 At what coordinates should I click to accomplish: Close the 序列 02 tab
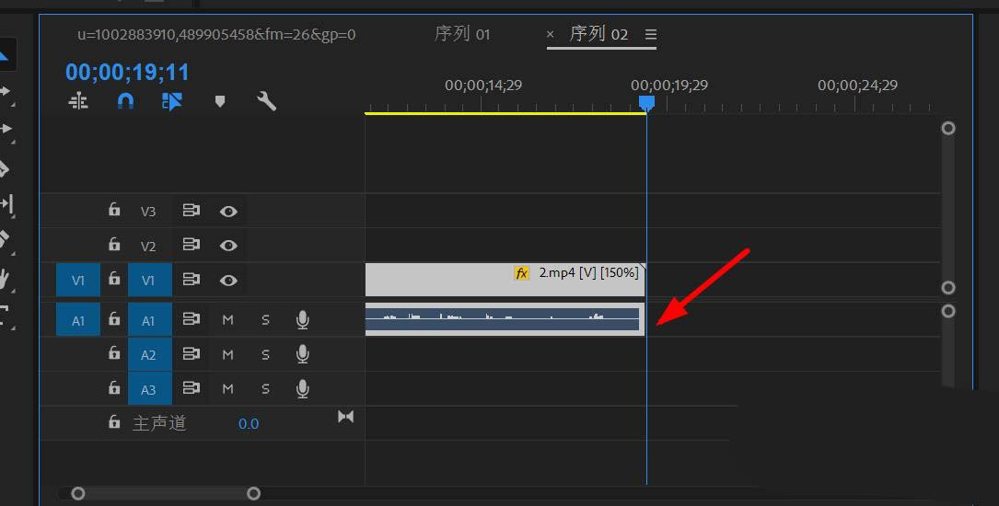551,34
